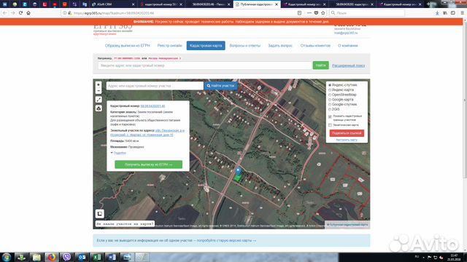This screenshot has width=467, height=262.
Task: Open the browser home page icon
Action: [x=28, y=13]
